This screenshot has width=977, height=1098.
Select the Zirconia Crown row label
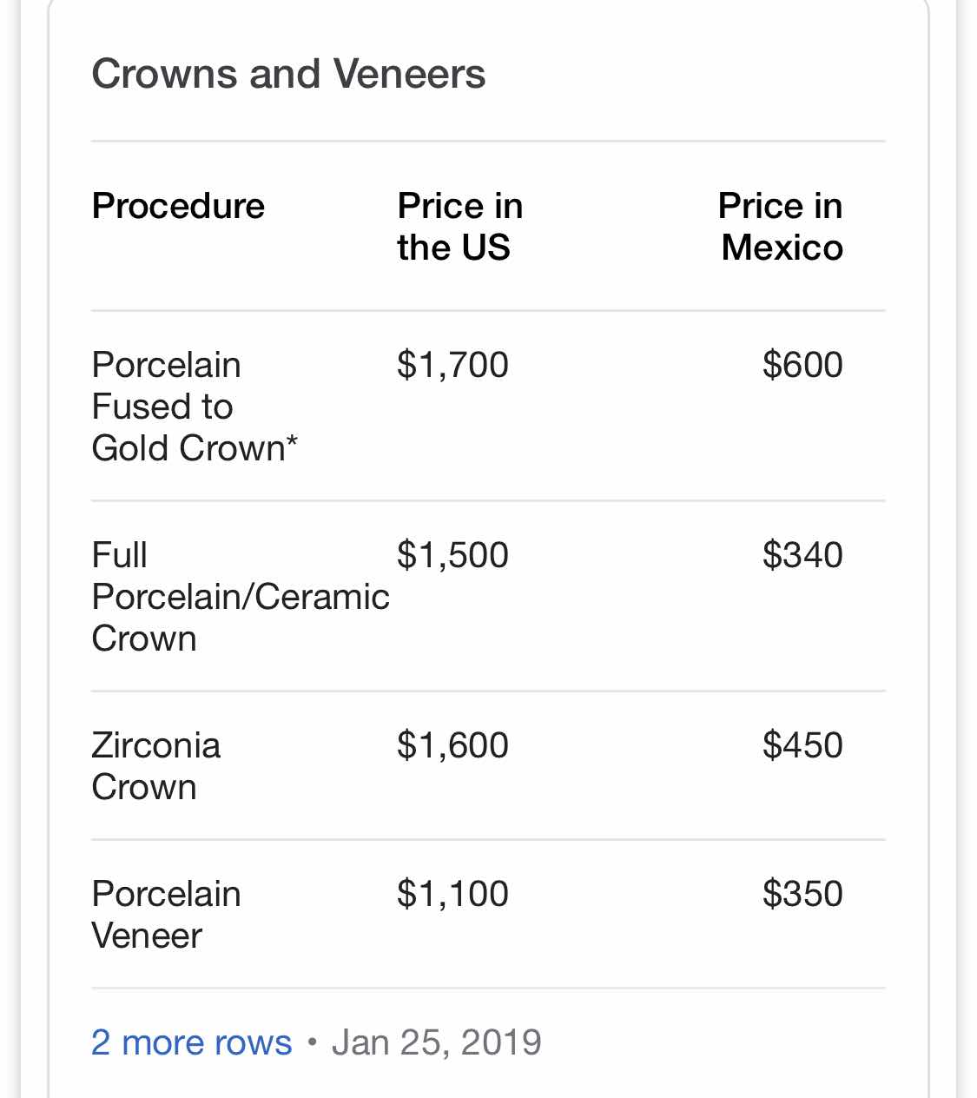tap(156, 765)
